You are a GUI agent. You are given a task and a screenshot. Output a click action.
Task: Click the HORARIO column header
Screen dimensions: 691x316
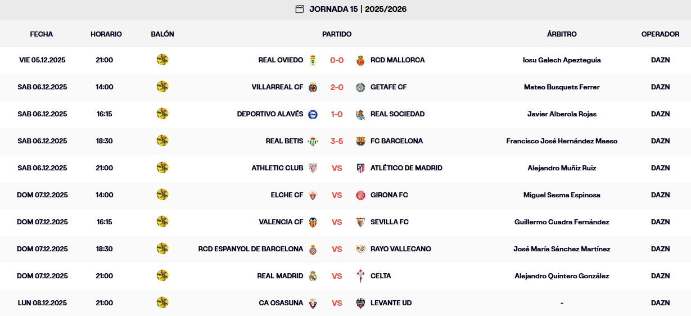pos(106,34)
